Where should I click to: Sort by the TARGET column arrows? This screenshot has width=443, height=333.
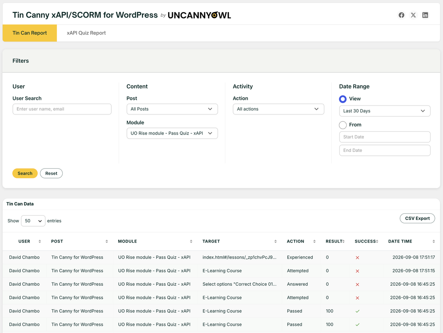pyautogui.click(x=275, y=241)
